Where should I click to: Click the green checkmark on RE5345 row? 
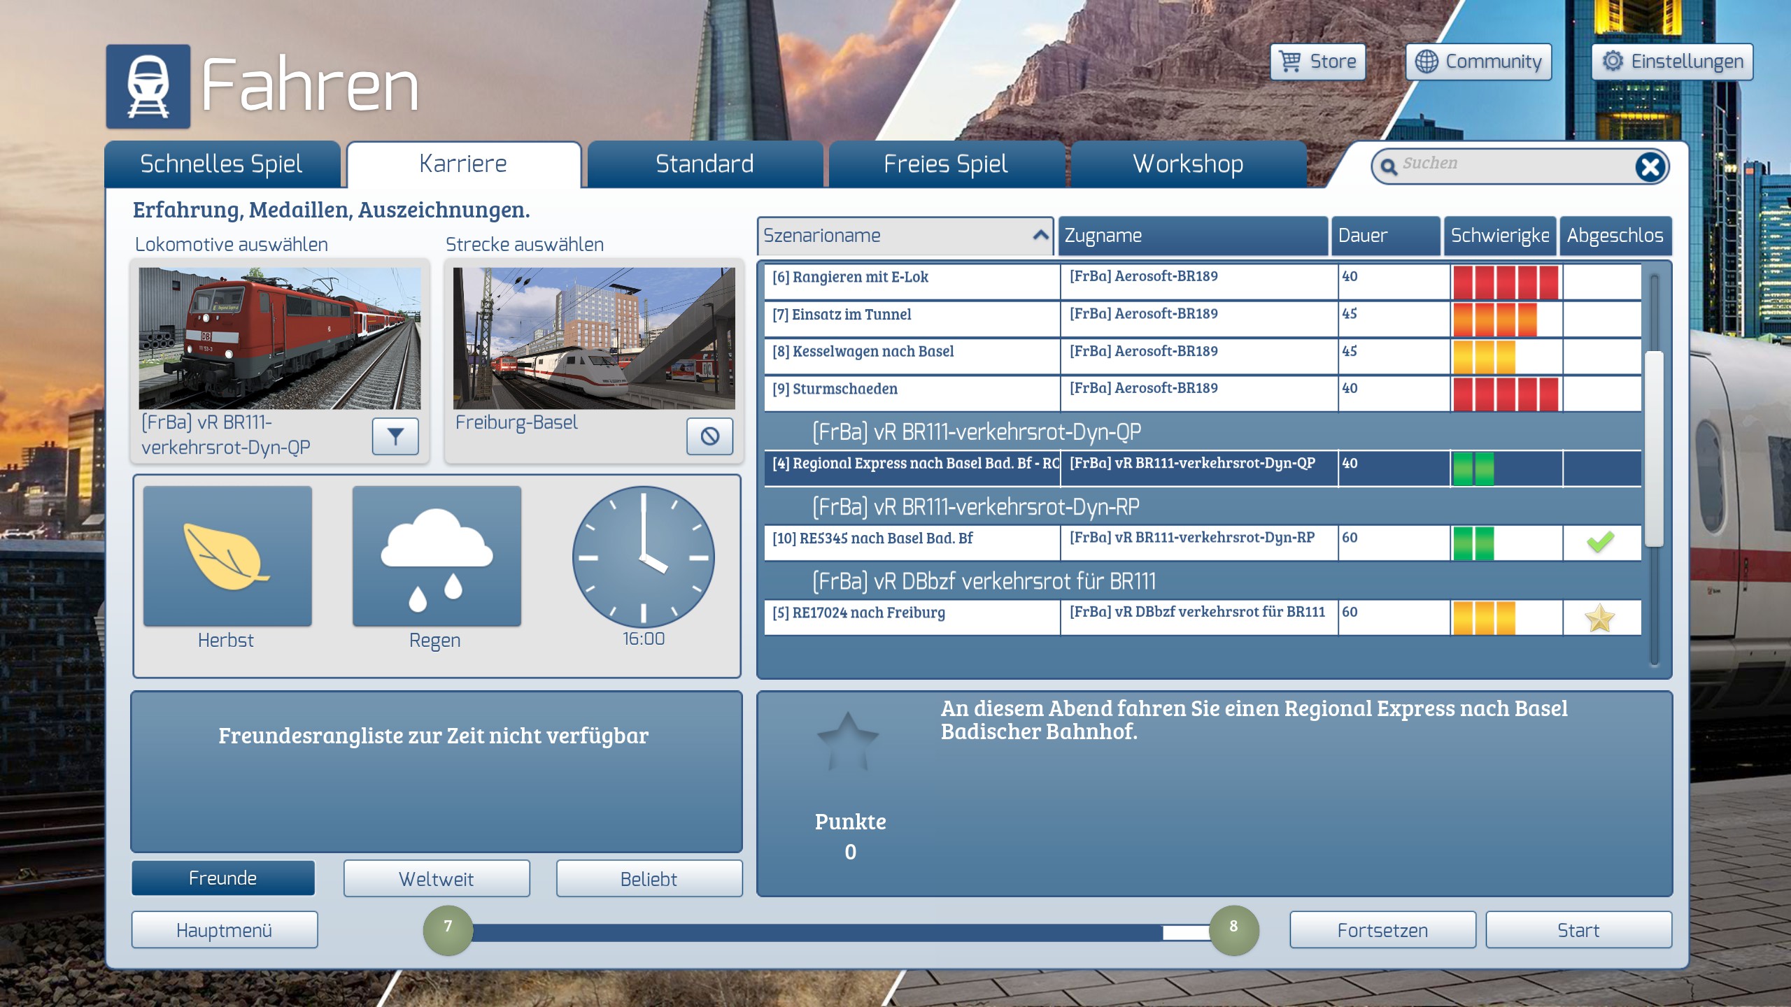pos(1600,542)
